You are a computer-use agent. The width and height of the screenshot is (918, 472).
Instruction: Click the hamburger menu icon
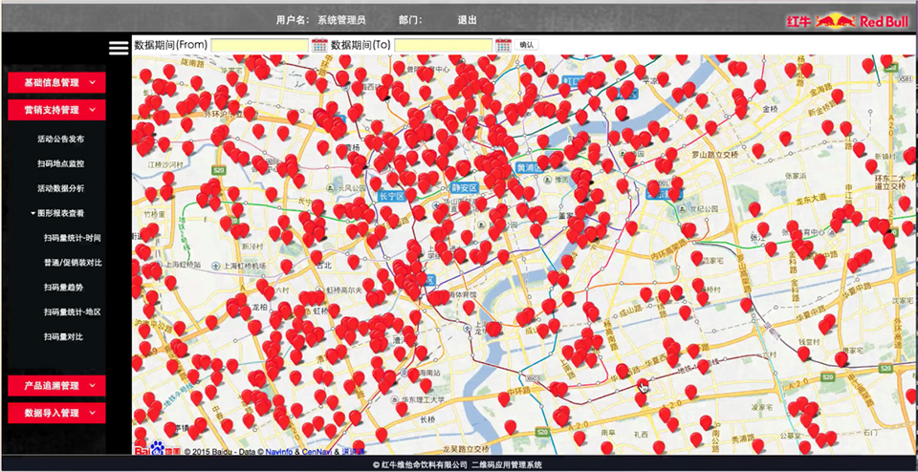[119, 48]
